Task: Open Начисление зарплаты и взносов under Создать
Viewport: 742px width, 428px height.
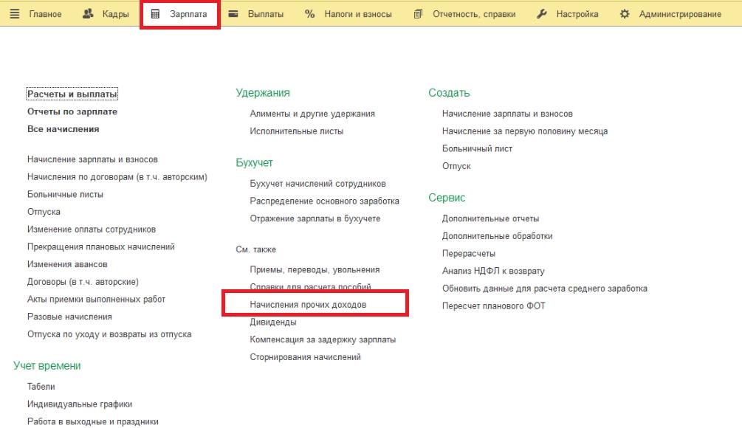Action: 507,114
